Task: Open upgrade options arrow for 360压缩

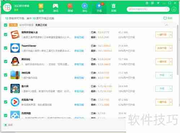Action: (x=171, y=75)
